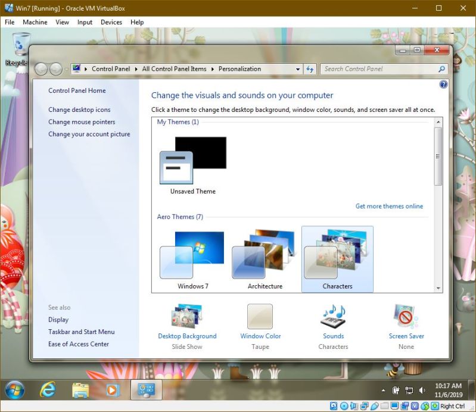Click Get more themes online link
The width and height of the screenshot is (476, 412).
389,206
